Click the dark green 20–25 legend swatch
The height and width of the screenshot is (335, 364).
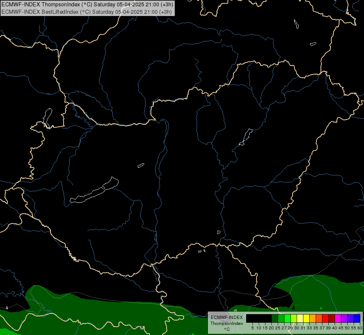pyautogui.click(x=275, y=318)
